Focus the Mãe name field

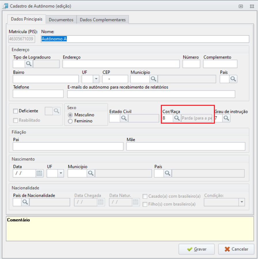186,146
